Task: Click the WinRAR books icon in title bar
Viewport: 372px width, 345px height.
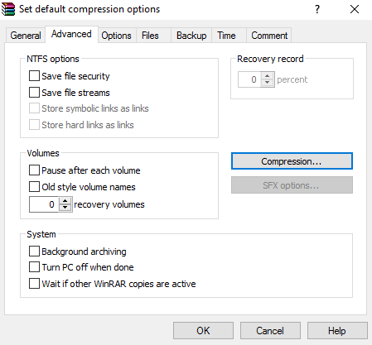Action: point(8,9)
